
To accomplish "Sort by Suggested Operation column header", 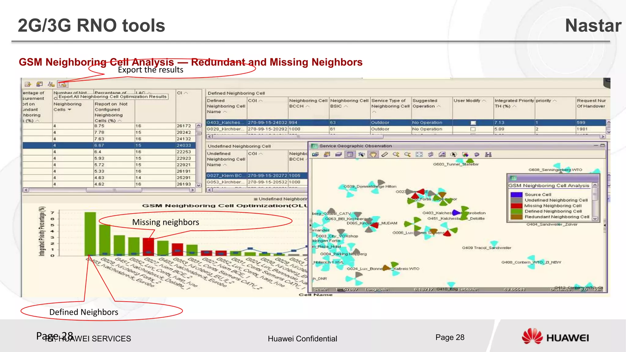I will point(426,103).
